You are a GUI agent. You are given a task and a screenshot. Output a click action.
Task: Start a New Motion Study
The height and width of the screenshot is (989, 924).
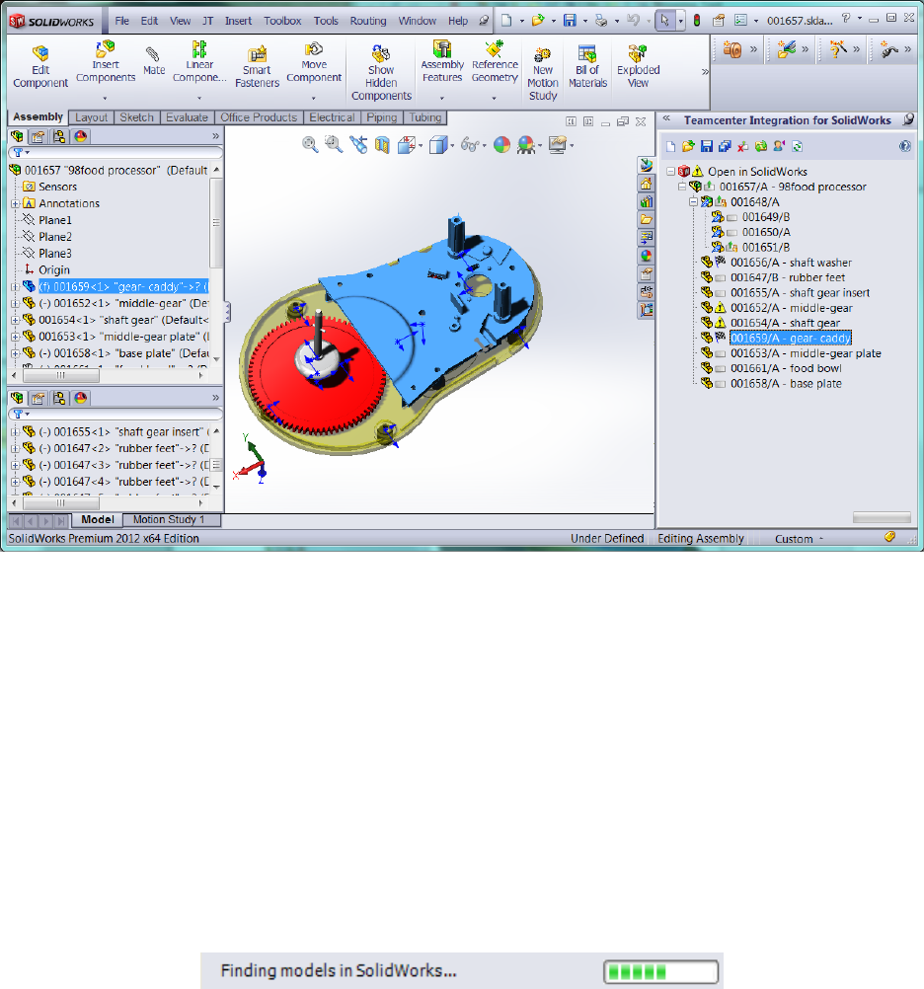[x=542, y=72]
